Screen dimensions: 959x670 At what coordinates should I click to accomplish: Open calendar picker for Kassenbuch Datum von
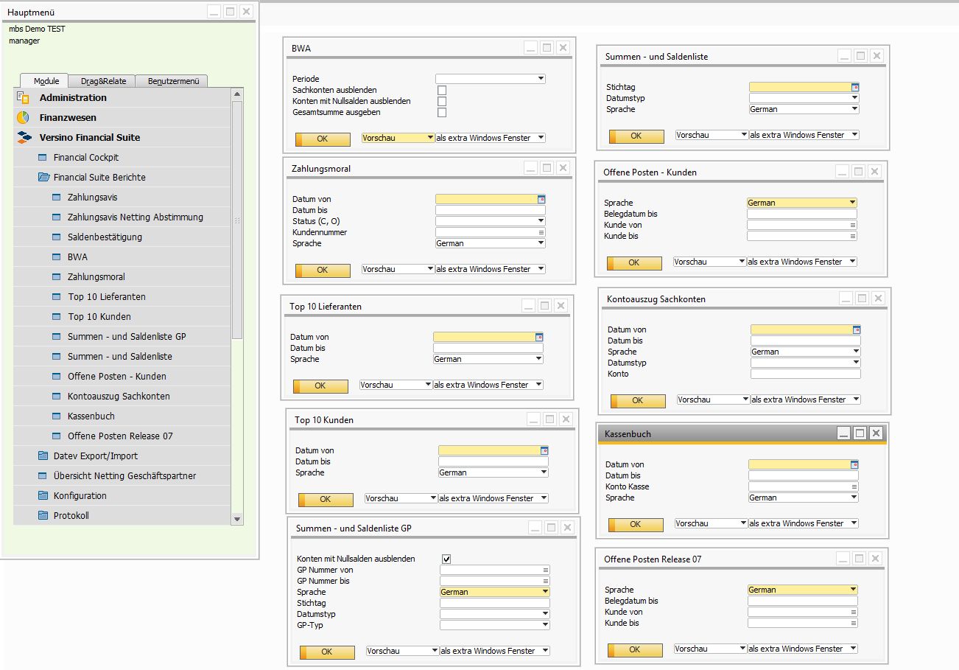(854, 464)
